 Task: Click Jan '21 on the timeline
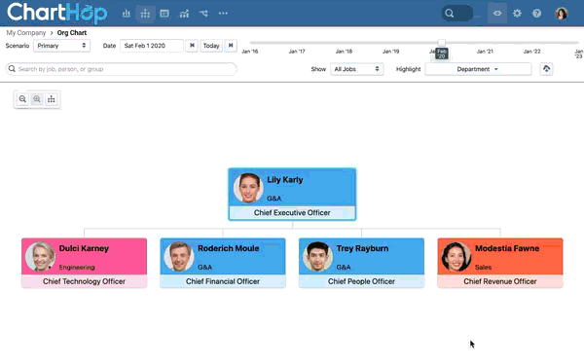(x=485, y=52)
